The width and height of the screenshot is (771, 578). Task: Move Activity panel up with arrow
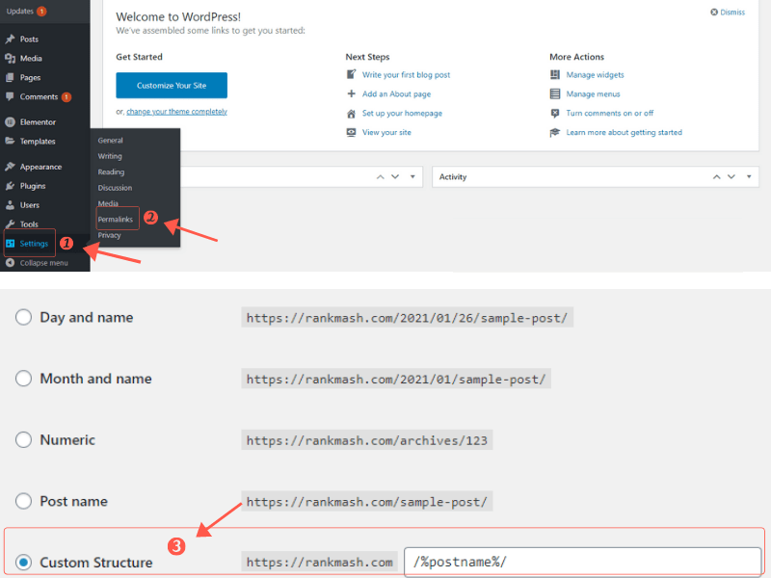(x=716, y=177)
